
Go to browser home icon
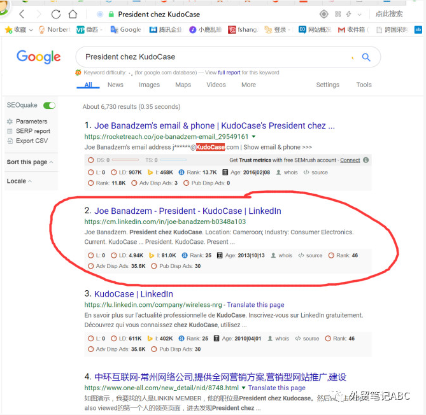(73, 14)
